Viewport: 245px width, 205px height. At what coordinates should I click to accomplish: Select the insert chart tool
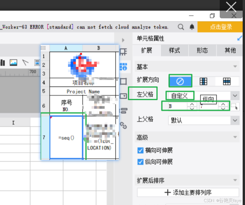(x=2, y=62)
